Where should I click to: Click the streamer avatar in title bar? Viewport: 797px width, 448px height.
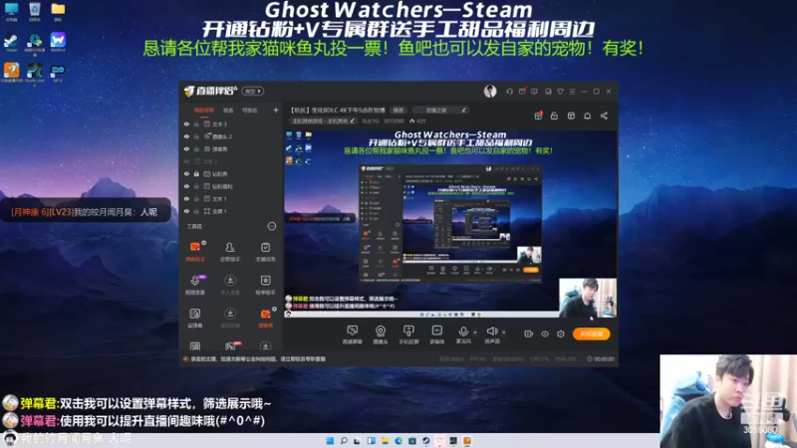pyautogui.click(x=490, y=91)
